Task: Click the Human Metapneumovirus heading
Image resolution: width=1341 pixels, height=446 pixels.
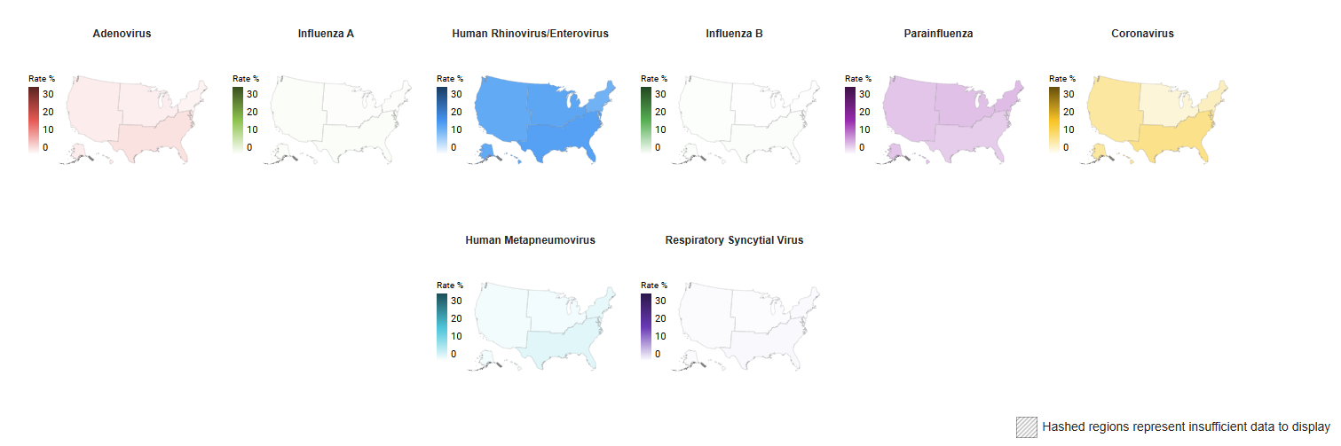Action: click(x=530, y=240)
